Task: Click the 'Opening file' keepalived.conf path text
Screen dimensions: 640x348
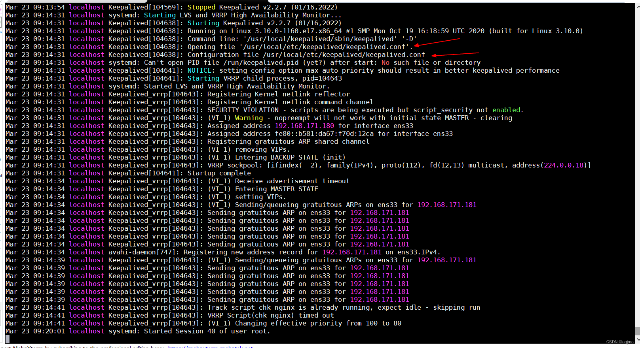Action: [300, 47]
